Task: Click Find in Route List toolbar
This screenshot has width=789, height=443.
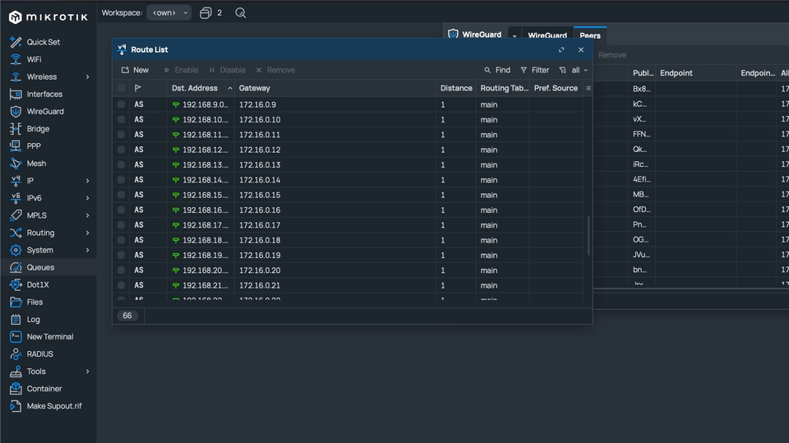Action: coord(497,70)
